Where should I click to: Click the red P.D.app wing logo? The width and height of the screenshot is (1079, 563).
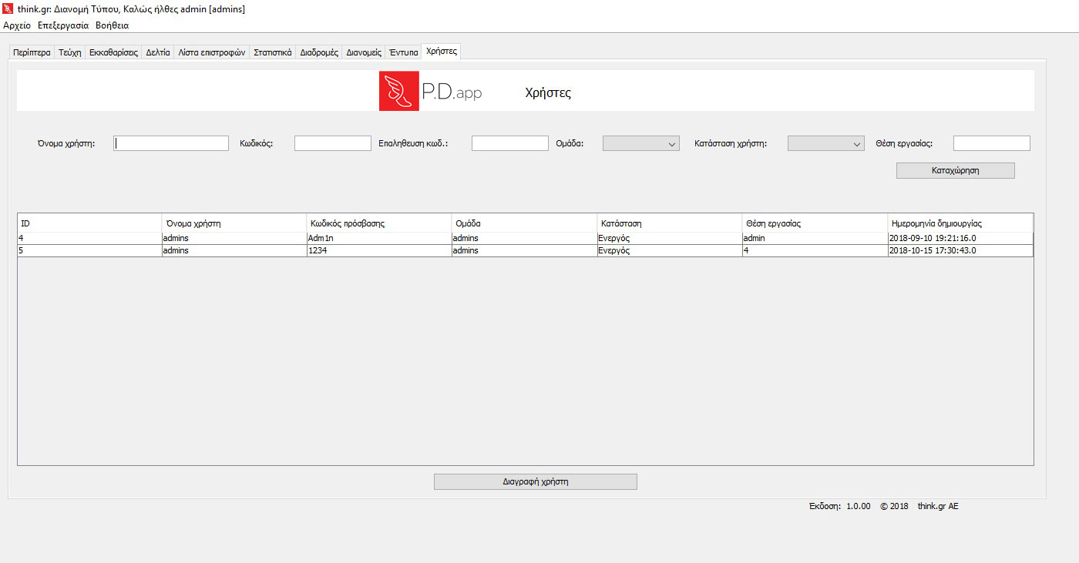(398, 91)
